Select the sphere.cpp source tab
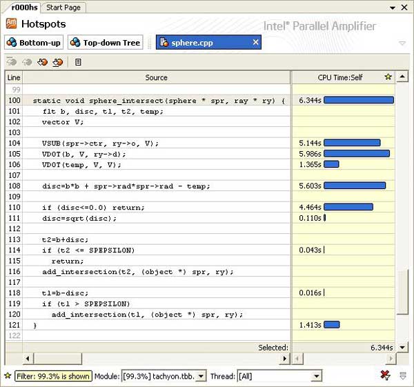This screenshot has height=387, width=414. point(208,42)
